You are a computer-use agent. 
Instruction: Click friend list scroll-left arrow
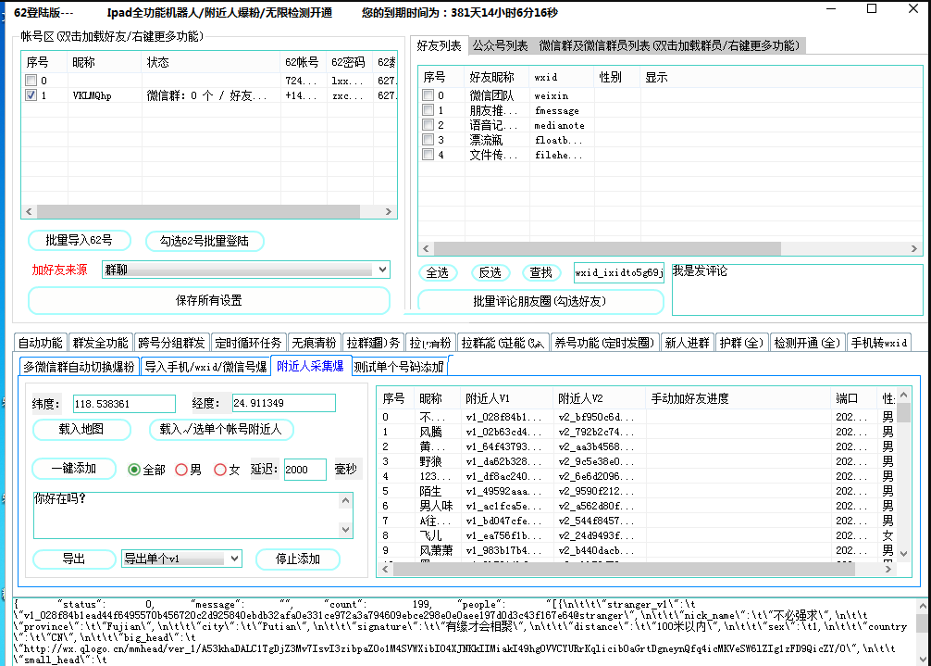(x=426, y=248)
